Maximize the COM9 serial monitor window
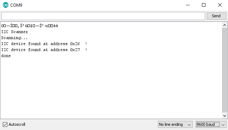Image resolution: width=228 pixels, height=130 pixels. point(204,5)
